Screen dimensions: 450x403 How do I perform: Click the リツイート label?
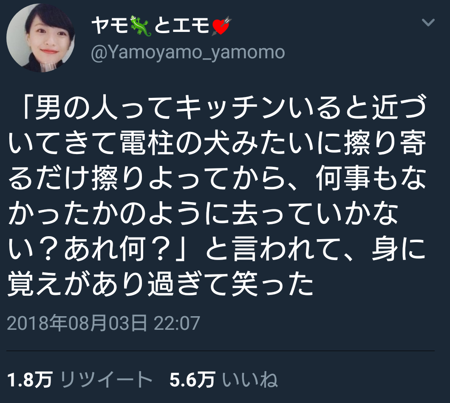(106, 380)
